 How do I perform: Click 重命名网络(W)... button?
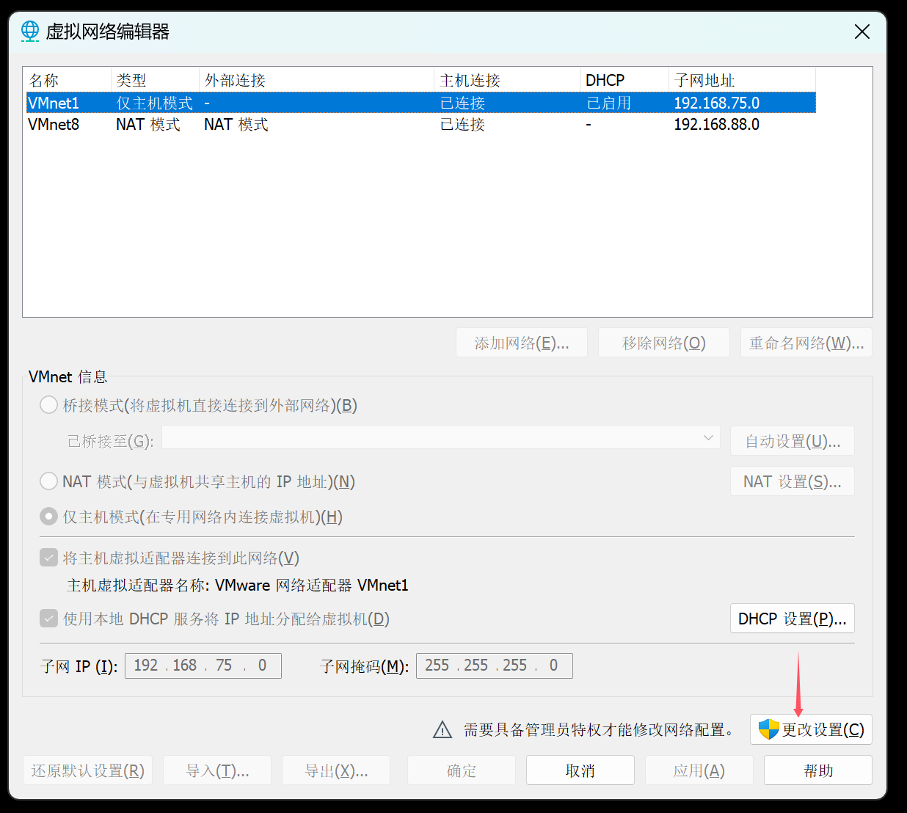(x=806, y=343)
